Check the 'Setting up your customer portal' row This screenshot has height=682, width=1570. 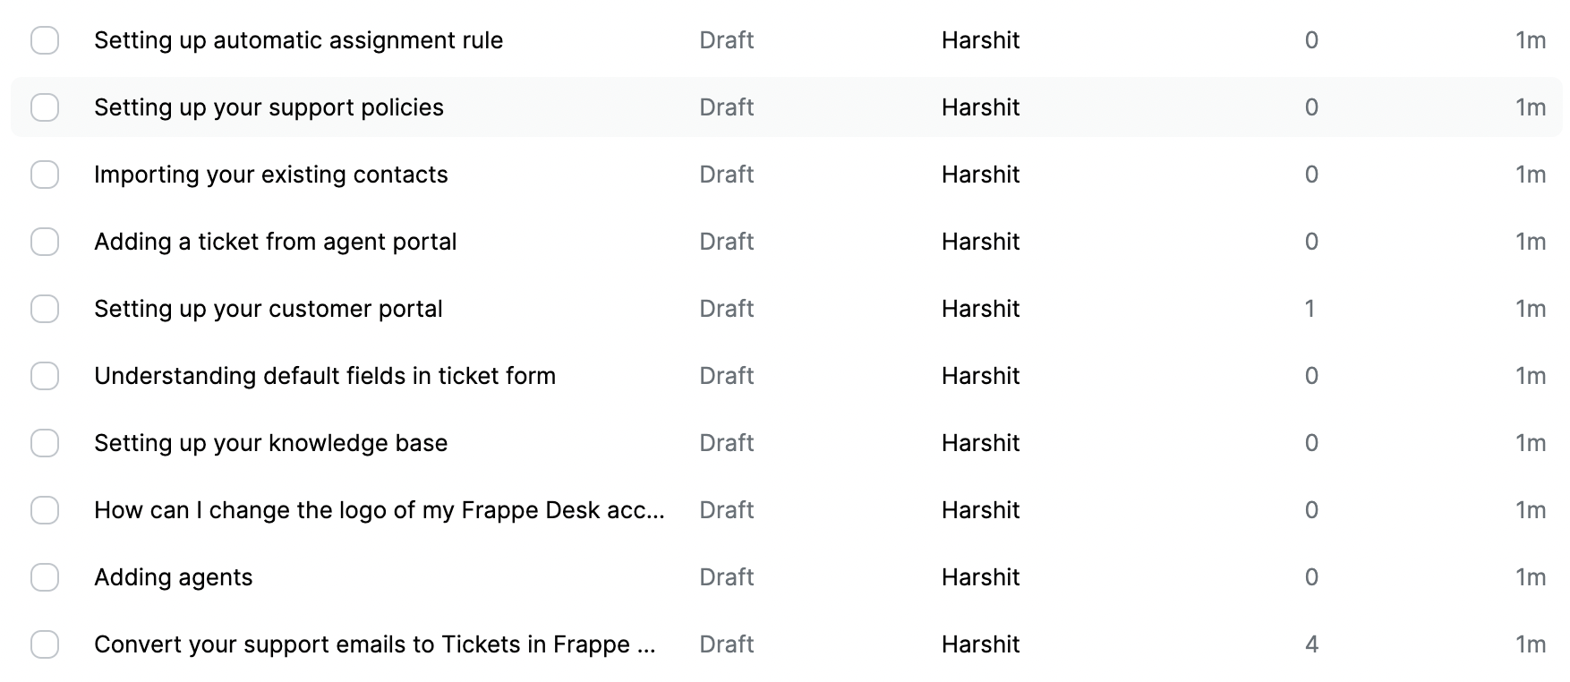click(x=45, y=308)
